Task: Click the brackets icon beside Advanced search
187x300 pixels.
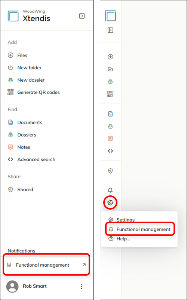Action: pos(10,159)
